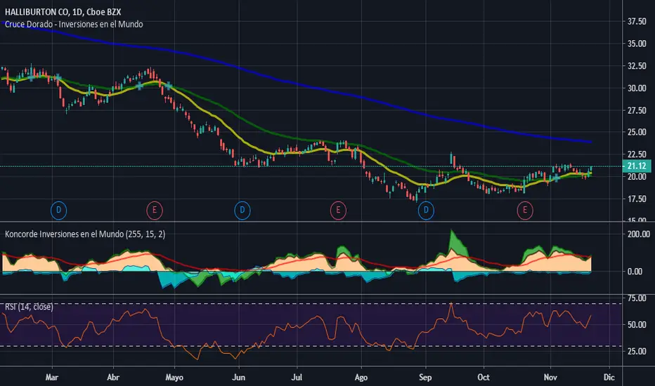Click the RSI peak touching the upper band
The height and width of the screenshot is (386, 655).
pyautogui.click(x=451, y=304)
